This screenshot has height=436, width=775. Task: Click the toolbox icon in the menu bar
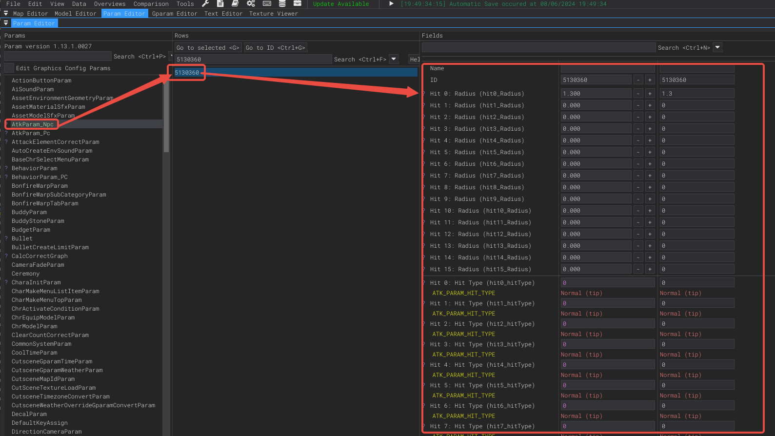point(297,3)
